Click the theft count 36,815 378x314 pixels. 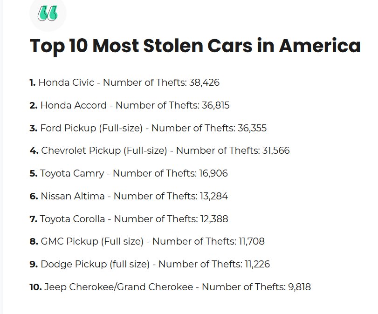point(215,105)
